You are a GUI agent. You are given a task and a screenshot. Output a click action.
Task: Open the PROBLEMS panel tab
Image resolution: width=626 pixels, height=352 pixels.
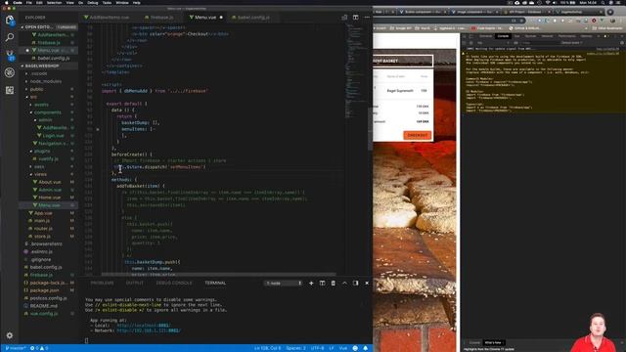[x=102, y=283]
